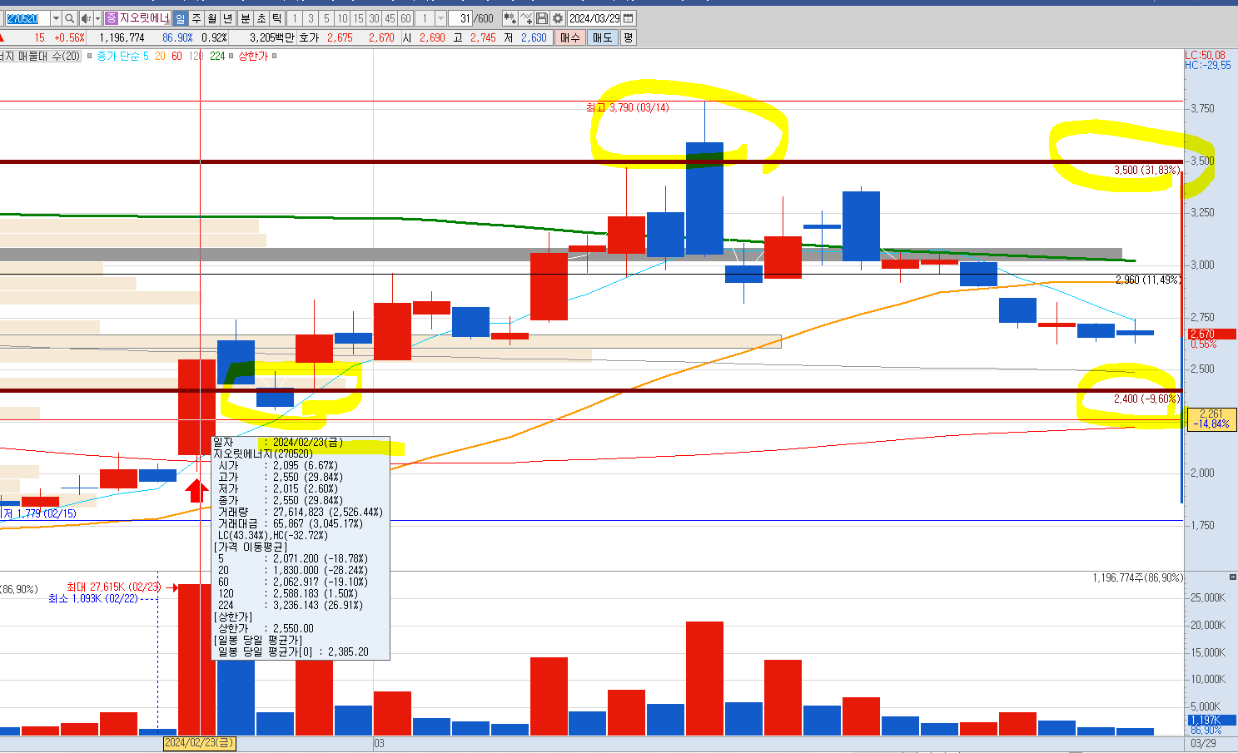The width and height of the screenshot is (1238, 753).
Task: Select the 일 daily chart period
Action: point(180,18)
